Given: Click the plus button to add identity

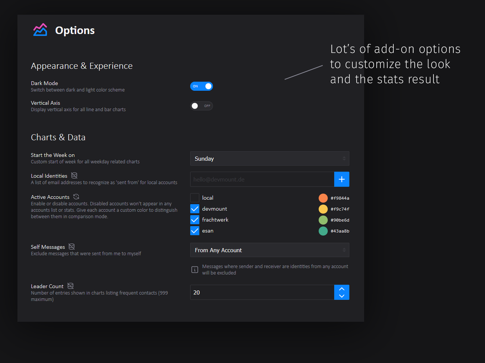Looking at the screenshot, I should coord(341,179).
